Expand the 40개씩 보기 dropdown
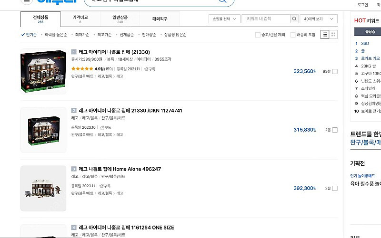 pyautogui.click(x=320, y=19)
